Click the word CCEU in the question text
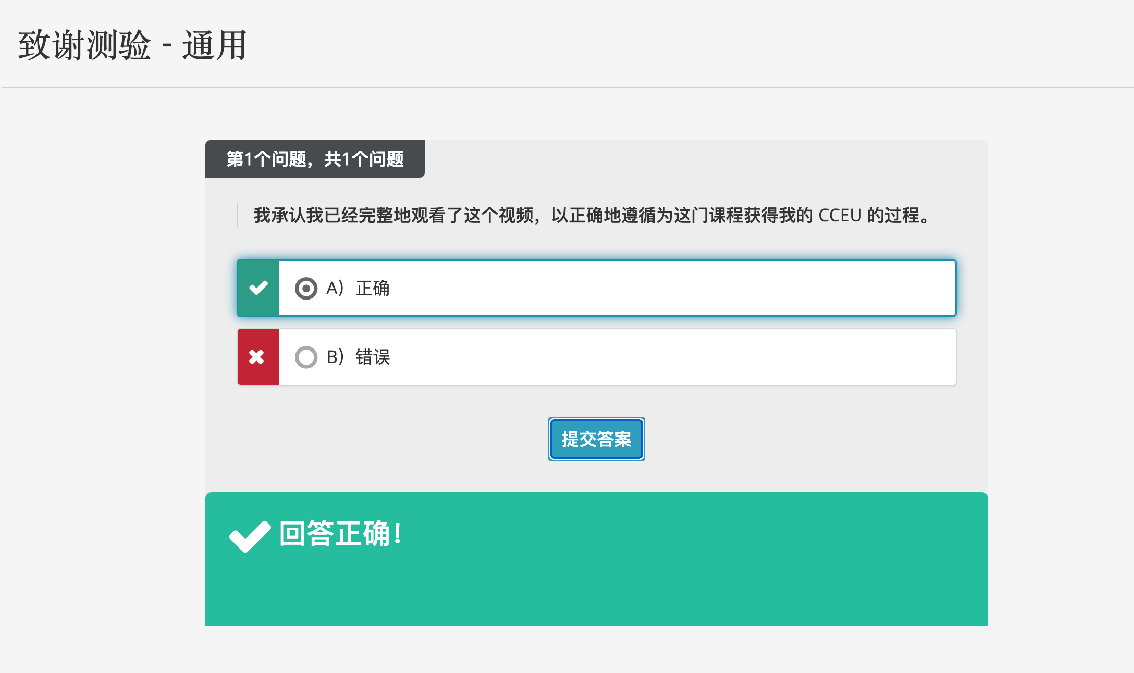Screen dimensions: 1134x673 (x=840, y=215)
